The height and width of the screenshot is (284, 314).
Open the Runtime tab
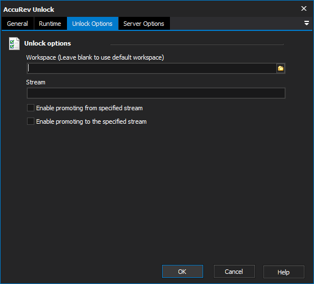(x=50, y=24)
